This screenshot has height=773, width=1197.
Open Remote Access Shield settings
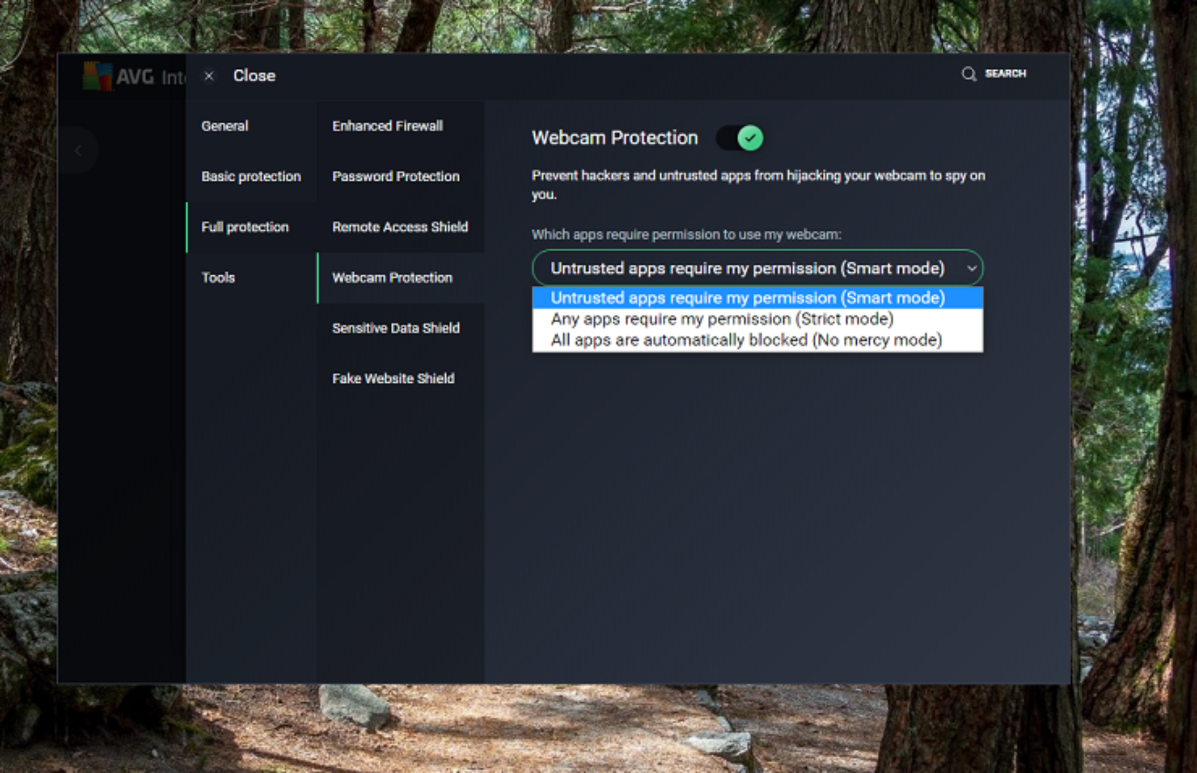[400, 227]
